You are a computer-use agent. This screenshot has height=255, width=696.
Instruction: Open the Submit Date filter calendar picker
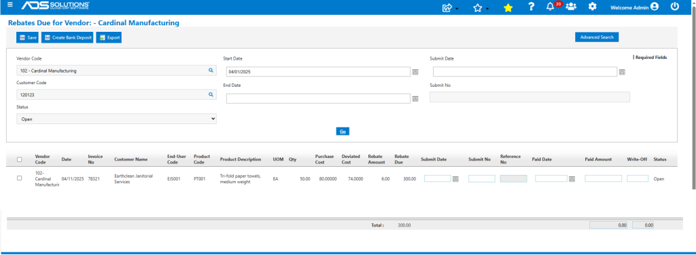click(x=623, y=72)
